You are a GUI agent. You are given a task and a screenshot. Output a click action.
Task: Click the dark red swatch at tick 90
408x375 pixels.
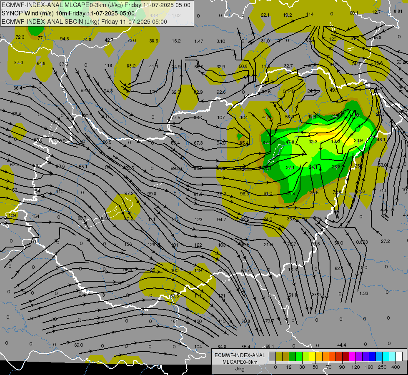tap(345, 357)
